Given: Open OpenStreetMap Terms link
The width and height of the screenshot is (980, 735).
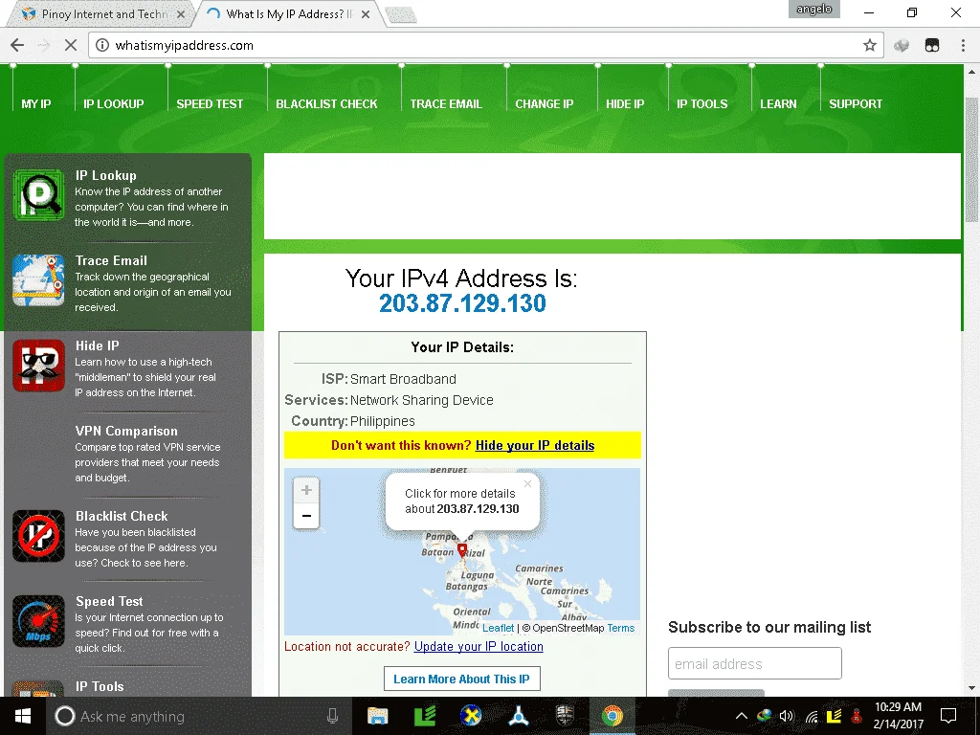Looking at the screenshot, I should pyautogui.click(x=620, y=628).
